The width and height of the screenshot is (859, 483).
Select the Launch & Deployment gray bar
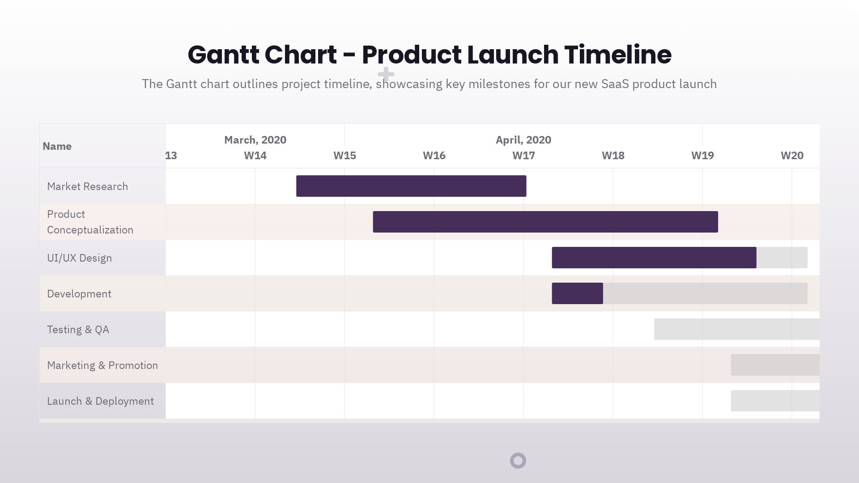click(x=775, y=401)
